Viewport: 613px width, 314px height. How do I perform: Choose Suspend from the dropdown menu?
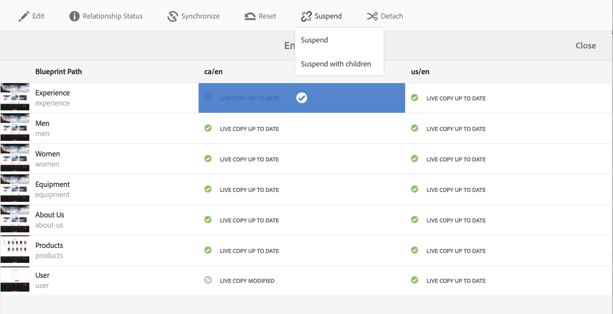tap(314, 40)
